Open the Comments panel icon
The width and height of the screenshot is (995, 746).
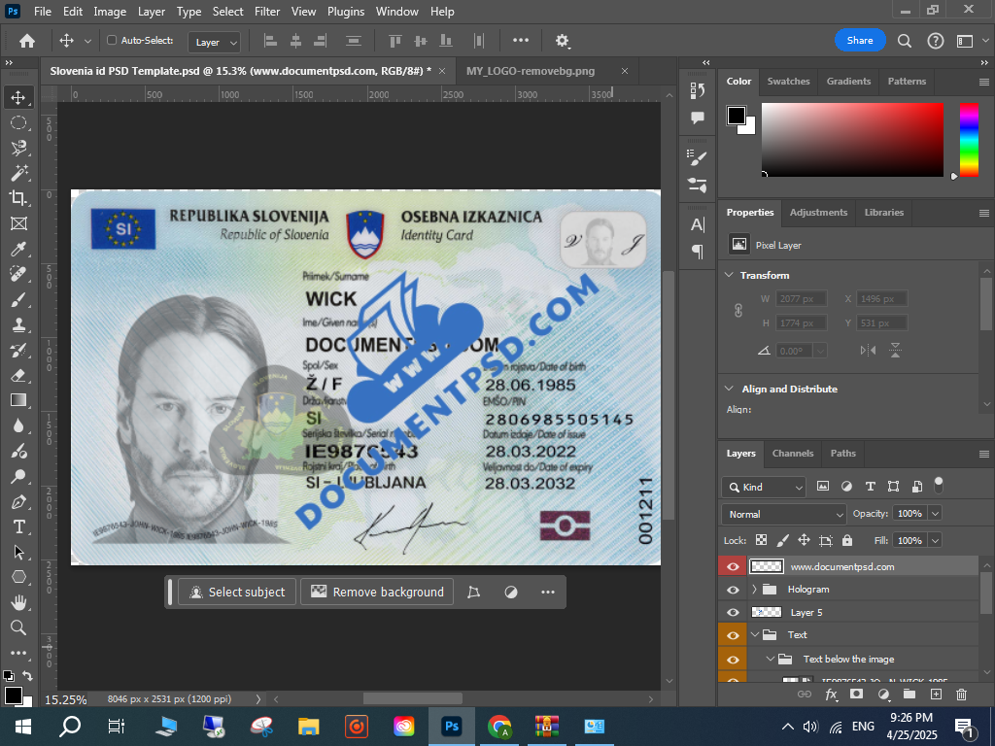tap(698, 118)
